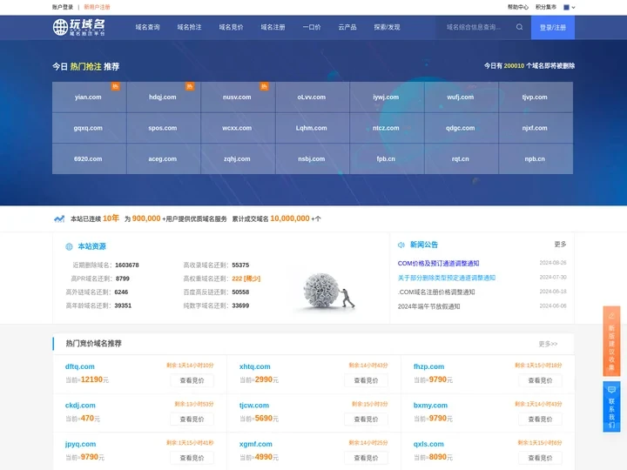Select the fpb.cn domain tile
Screen dimensions: 627x470
[x=386, y=158]
